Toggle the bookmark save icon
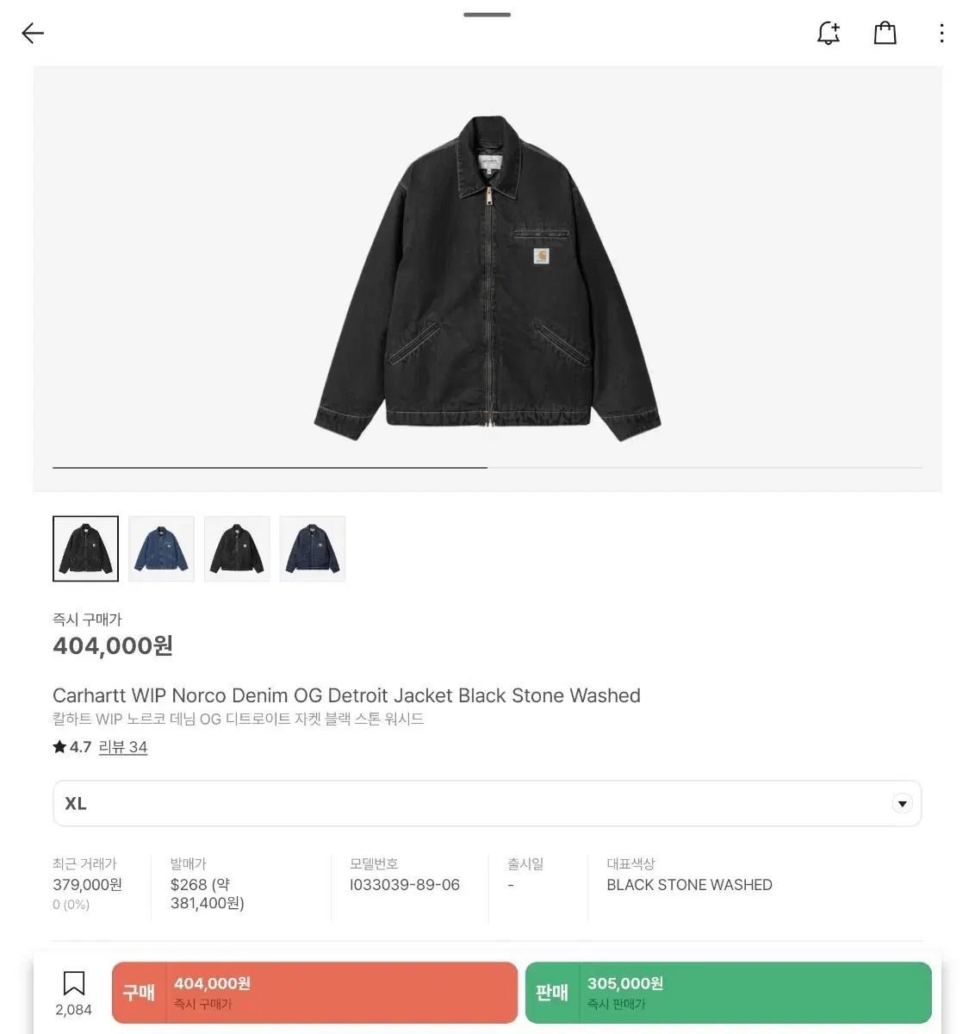Image resolution: width=975 pixels, height=1034 pixels. click(74, 983)
